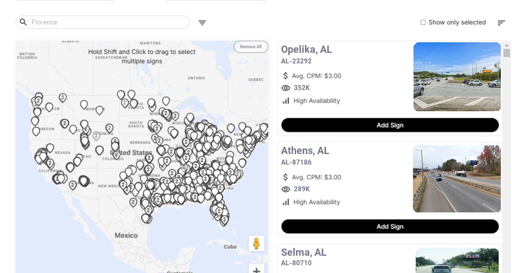This screenshot has height=273, width=512.
Task: Click the Opelika availability bars icon
Action: (x=286, y=101)
